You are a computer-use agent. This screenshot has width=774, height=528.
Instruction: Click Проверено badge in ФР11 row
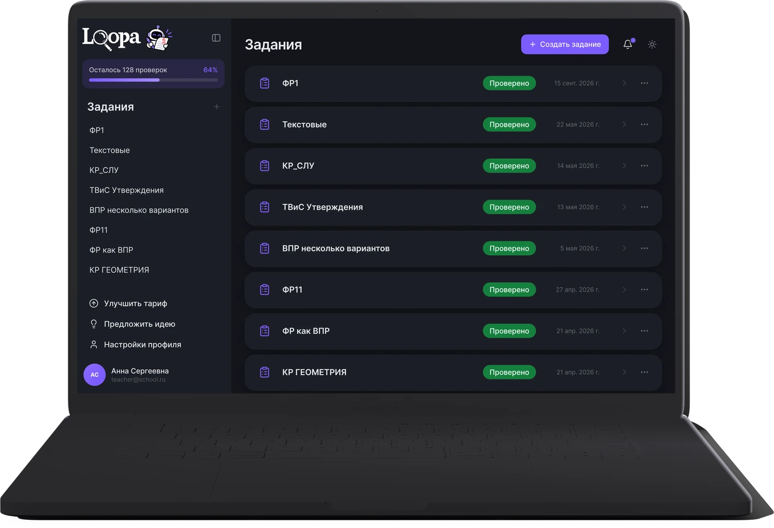point(509,290)
